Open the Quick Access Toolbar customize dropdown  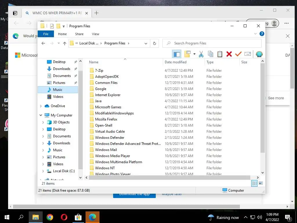(x=64, y=26)
